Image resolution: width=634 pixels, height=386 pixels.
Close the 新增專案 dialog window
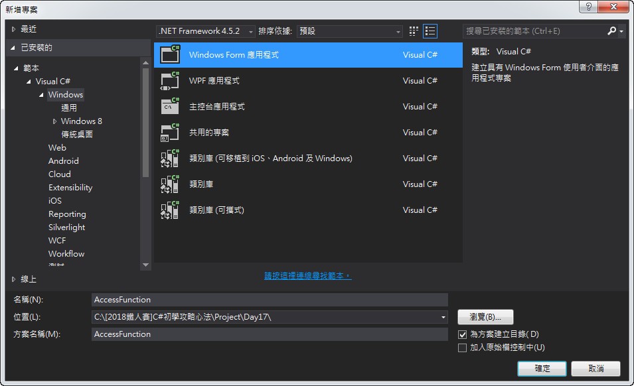(613, 7)
